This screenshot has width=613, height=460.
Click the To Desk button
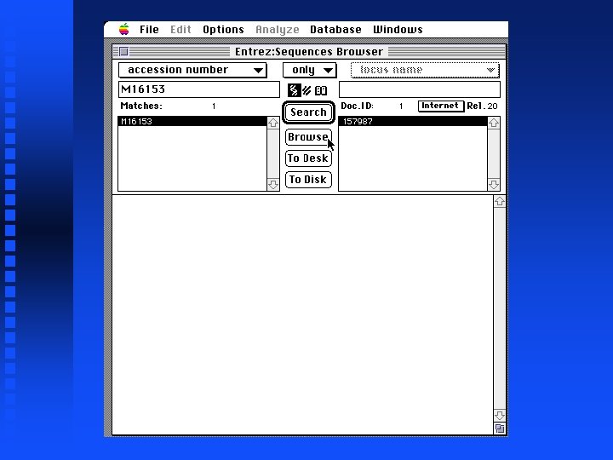pos(308,158)
